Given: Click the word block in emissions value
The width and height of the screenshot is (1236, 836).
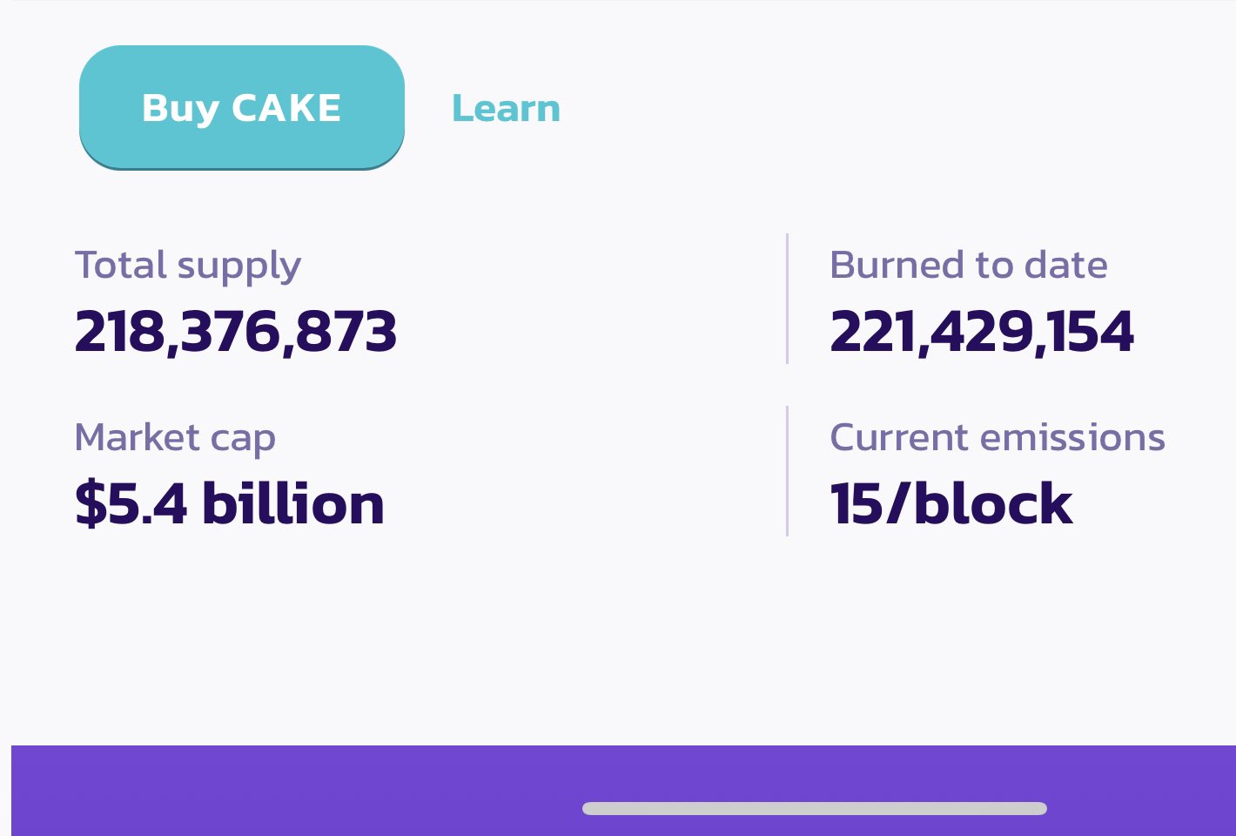Looking at the screenshot, I should (993, 504).
